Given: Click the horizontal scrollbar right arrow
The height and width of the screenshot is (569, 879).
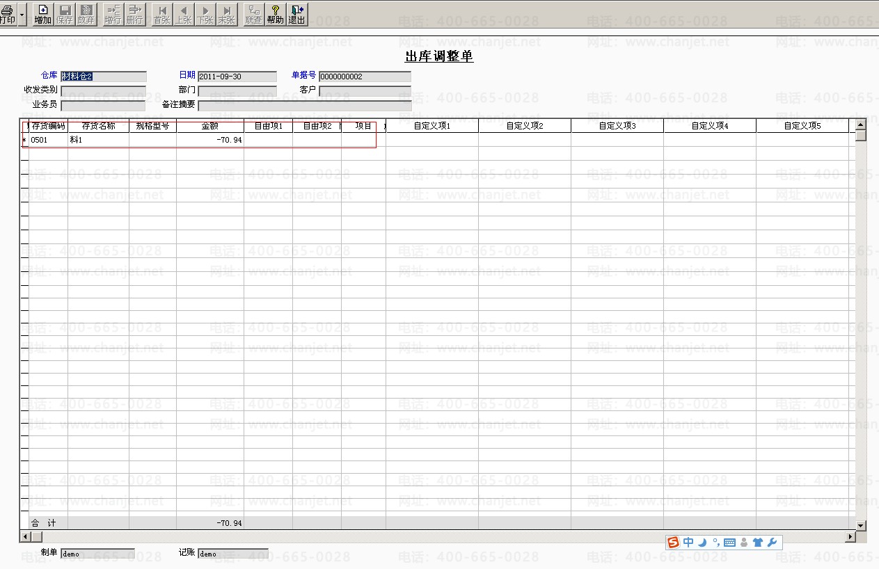Looking at the screenshot, I should (x=850, y=537).
